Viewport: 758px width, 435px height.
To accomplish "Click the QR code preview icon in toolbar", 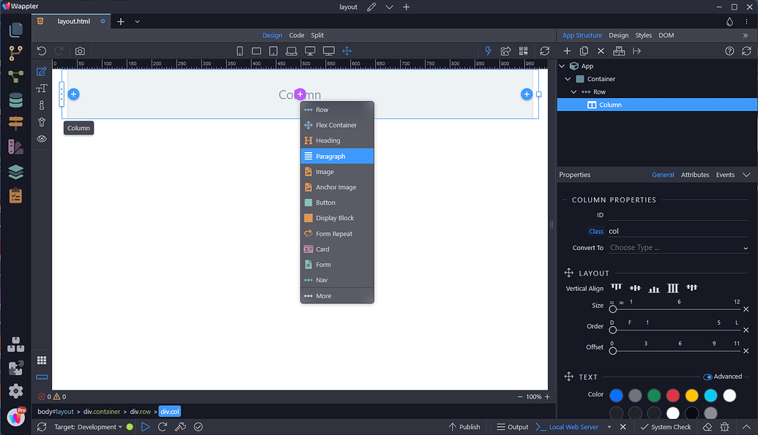I will click(523, 50).
